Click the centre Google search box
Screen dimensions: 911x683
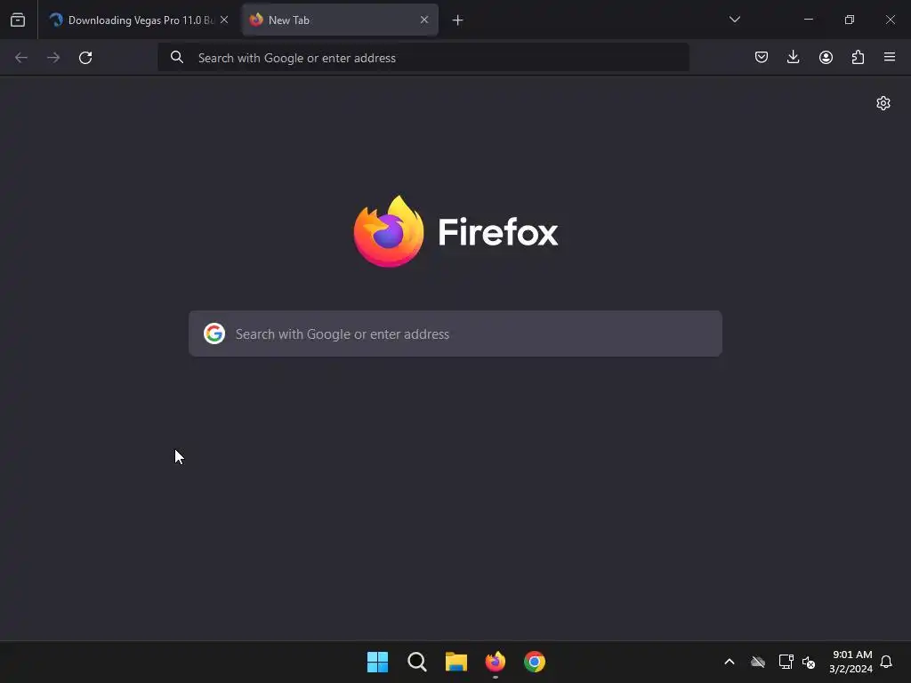point(455,334)
